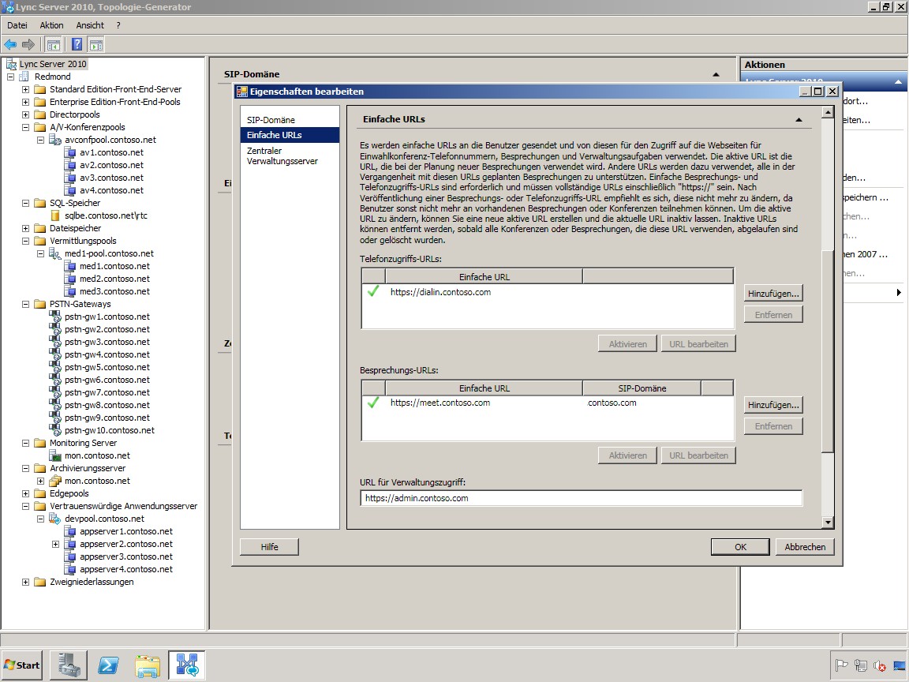Click the URL für Verwaltungszugriff field
Viewport: 909px width, 682px height.
click(581, 498)
